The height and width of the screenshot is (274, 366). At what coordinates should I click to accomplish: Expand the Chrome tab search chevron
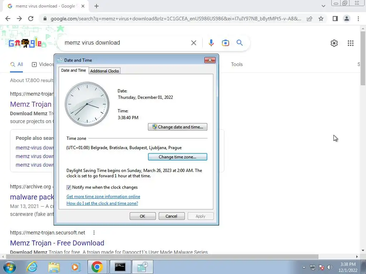click(x=323, y=6)
